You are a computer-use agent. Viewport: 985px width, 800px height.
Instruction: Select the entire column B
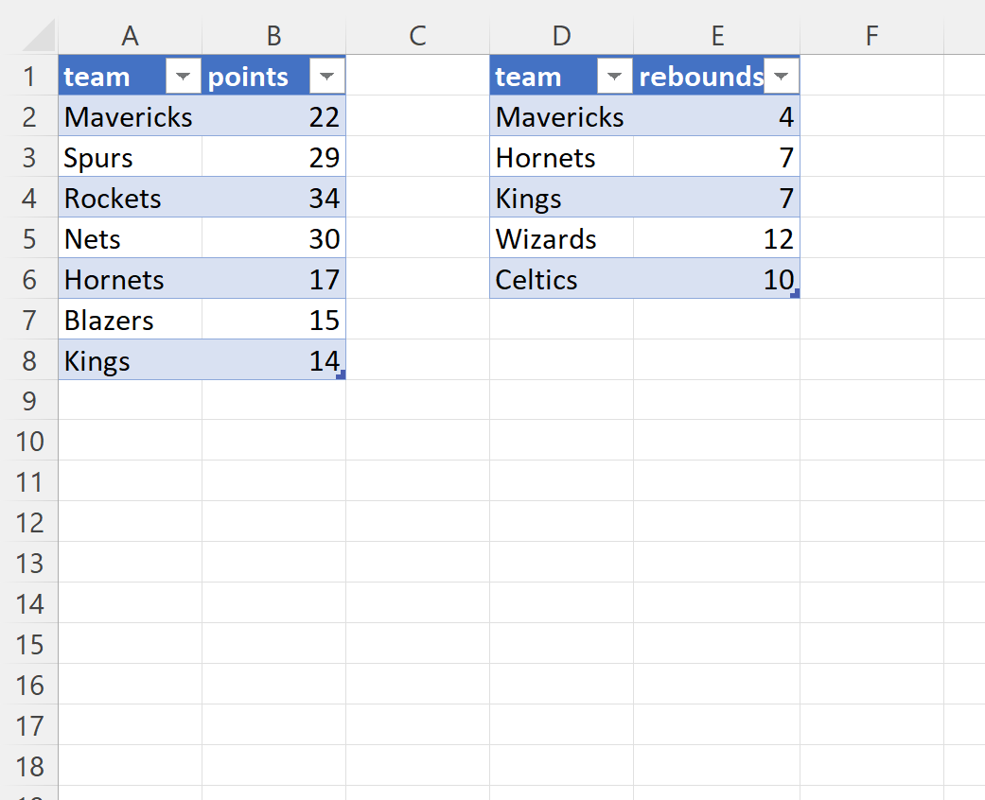[x=273, y=35]
